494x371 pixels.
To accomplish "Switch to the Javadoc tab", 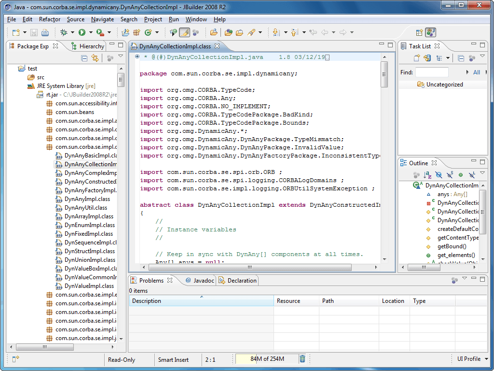I will pos(200,281).
